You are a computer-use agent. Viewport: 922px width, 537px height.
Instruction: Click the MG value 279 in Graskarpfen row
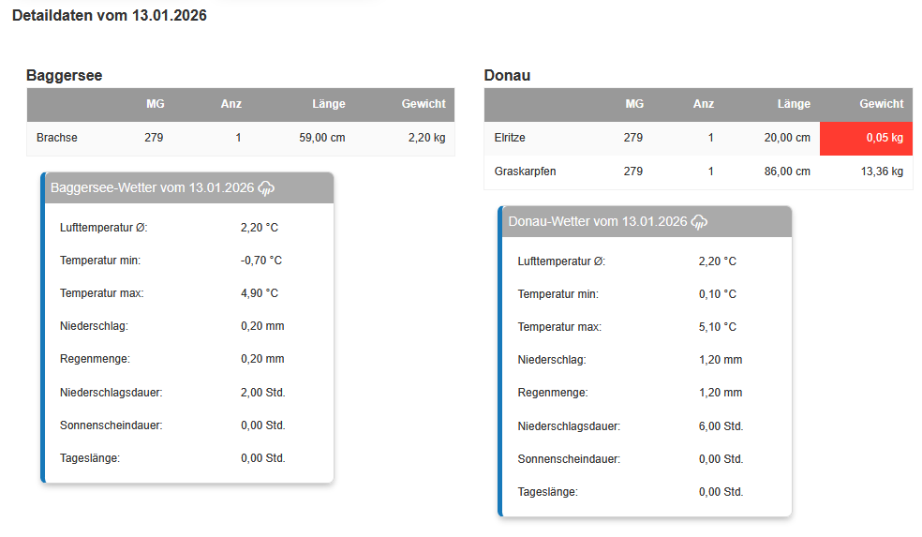coord(633,172)
